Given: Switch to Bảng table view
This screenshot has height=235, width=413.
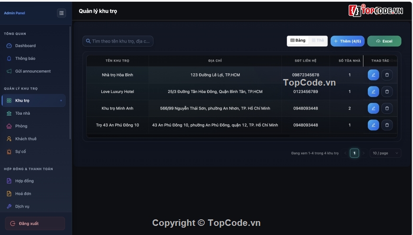Looking at the screenshot, I should [298, 41].
